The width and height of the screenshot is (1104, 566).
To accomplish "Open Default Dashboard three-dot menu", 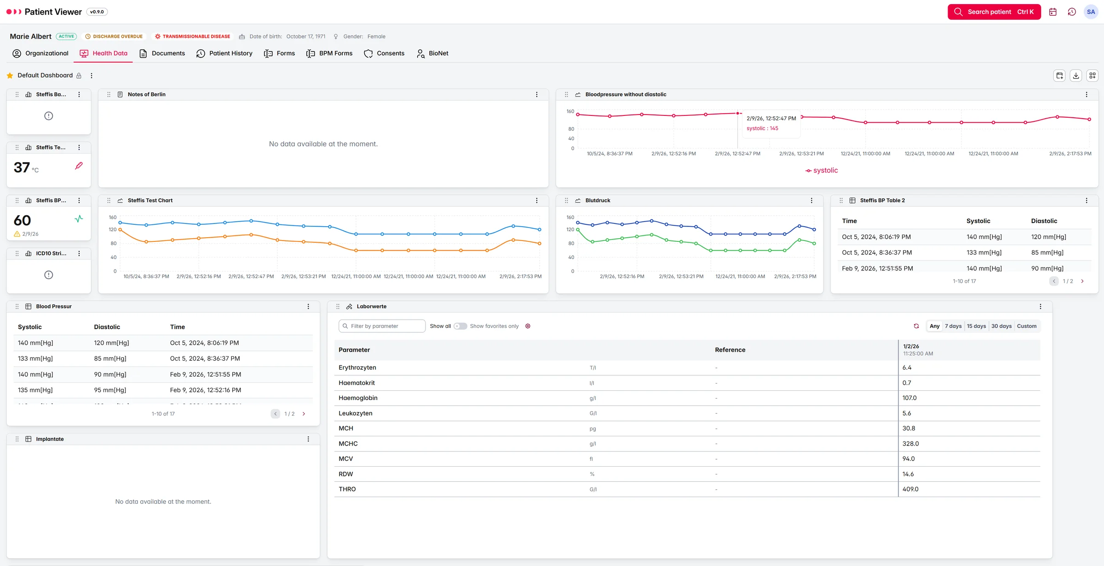I will [92, 75].
